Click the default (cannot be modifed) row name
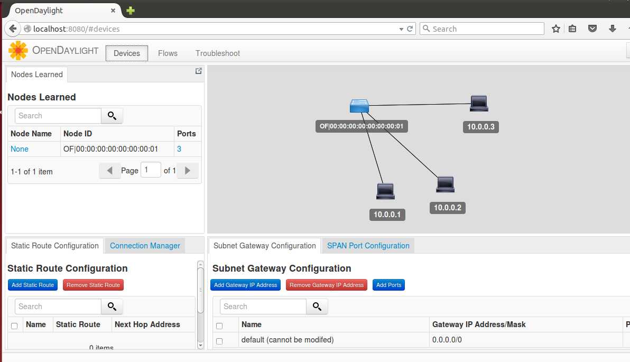 point(288,340)
